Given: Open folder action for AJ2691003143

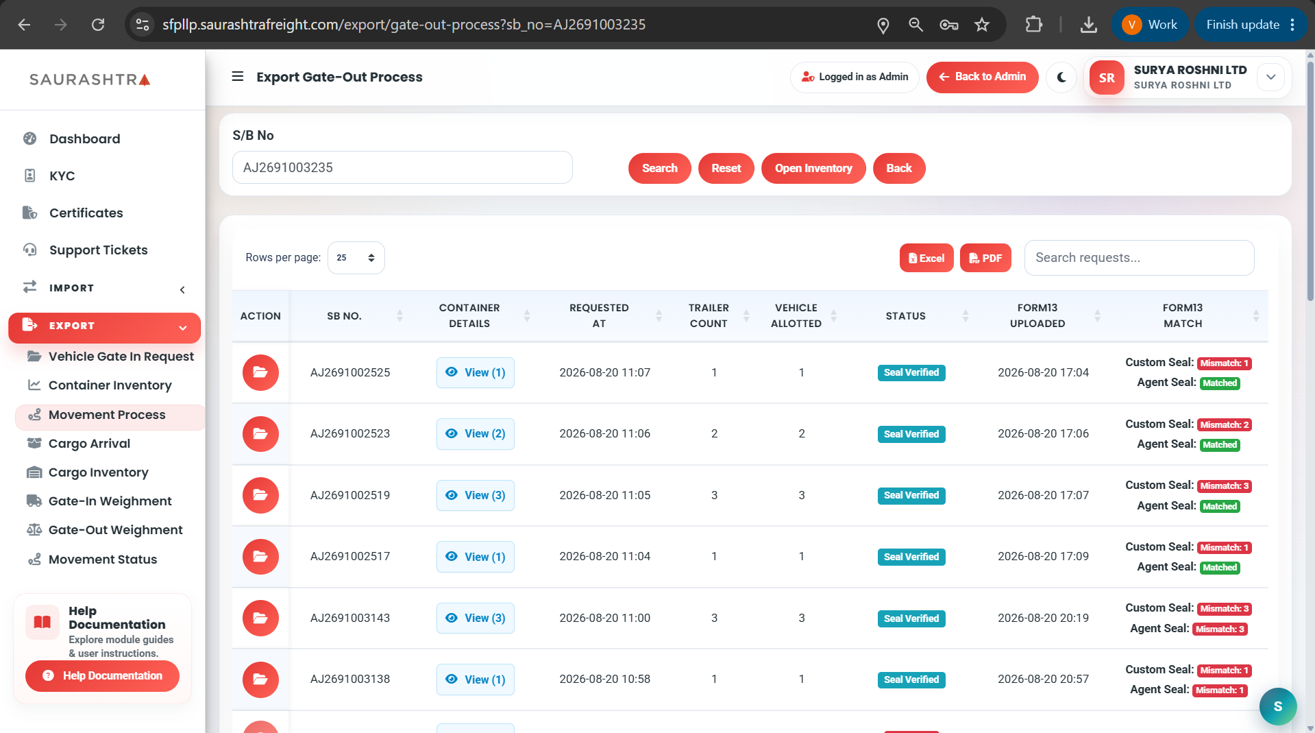Looking at the screenshot, I should (x=260, y=618).
